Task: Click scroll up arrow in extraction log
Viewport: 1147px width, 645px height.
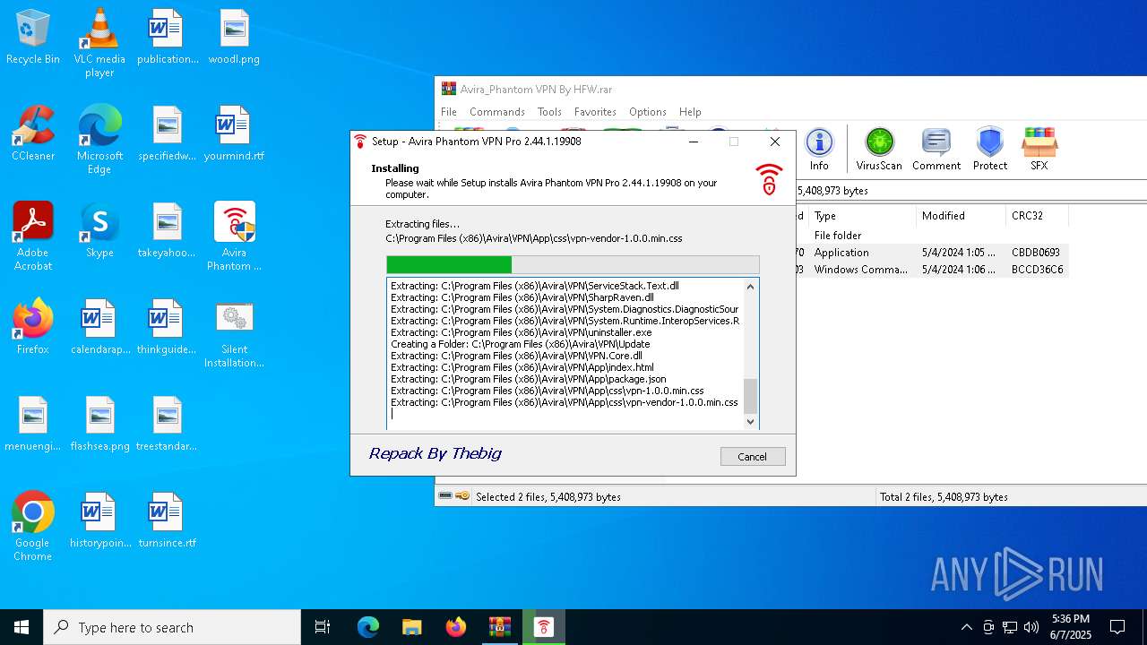Action: point(751,287)
